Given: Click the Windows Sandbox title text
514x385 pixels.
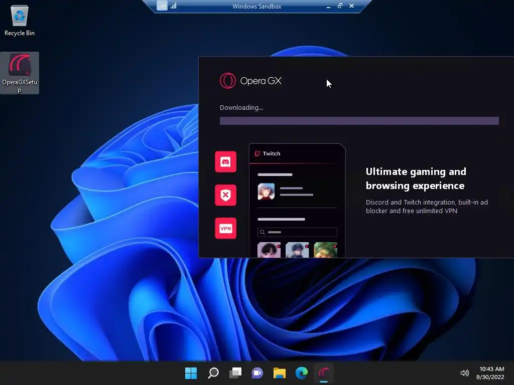Looking at the screenshot, I should tap(256, 6).
